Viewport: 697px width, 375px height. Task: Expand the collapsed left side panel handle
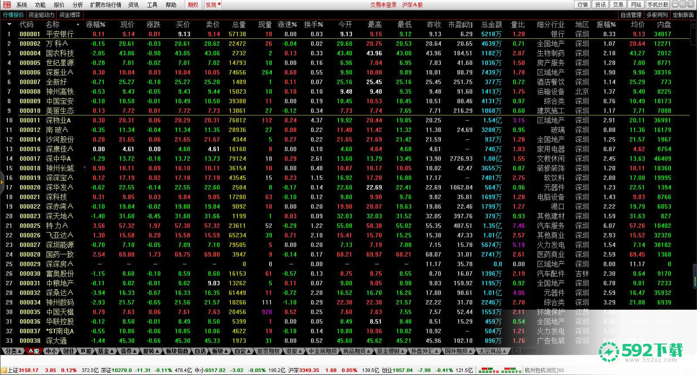coord(2,182)
